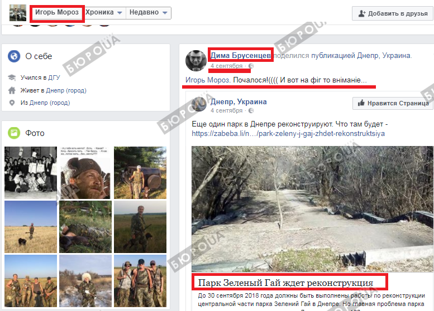
Task: Click the Днепр, Украина page avatar
Action: 199,106
